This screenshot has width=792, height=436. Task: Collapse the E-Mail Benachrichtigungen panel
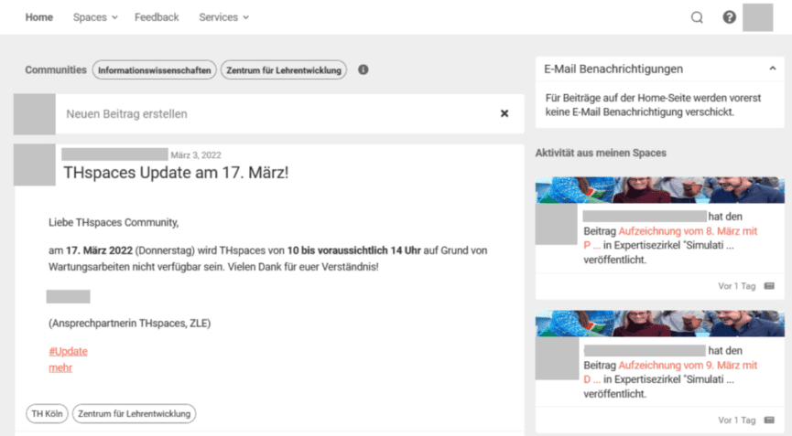pyautogui.click(x=771, y=69)
